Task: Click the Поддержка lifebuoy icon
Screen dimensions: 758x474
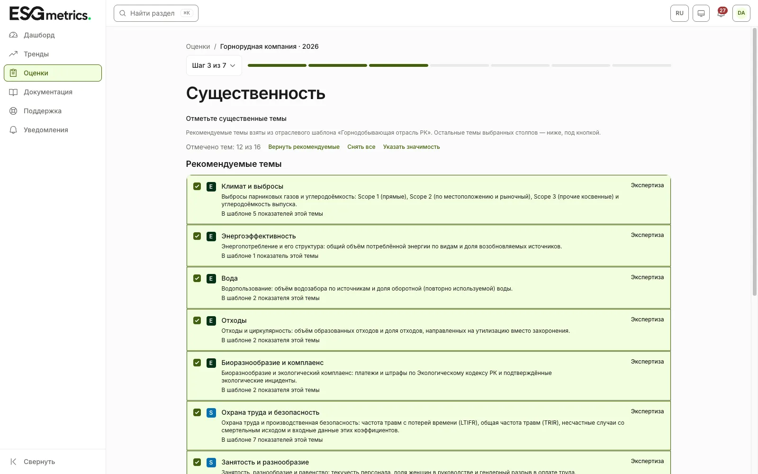Action: [x=14, y=111]
